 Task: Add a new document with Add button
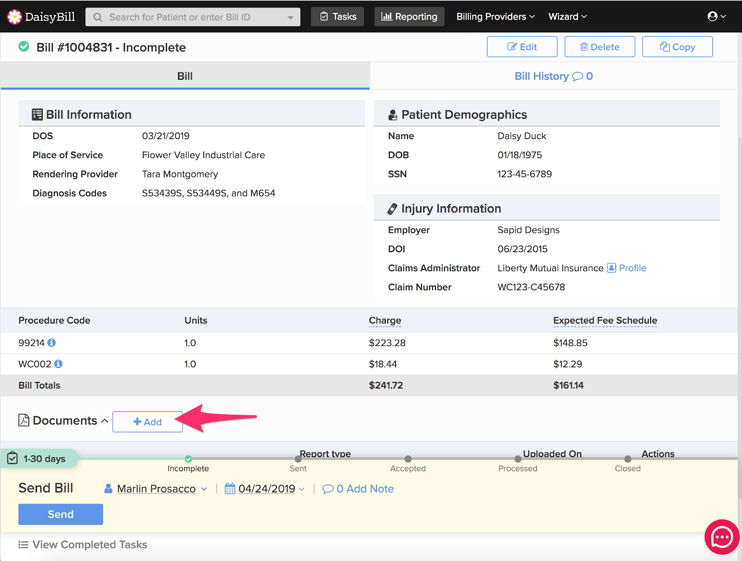point(147,422)
